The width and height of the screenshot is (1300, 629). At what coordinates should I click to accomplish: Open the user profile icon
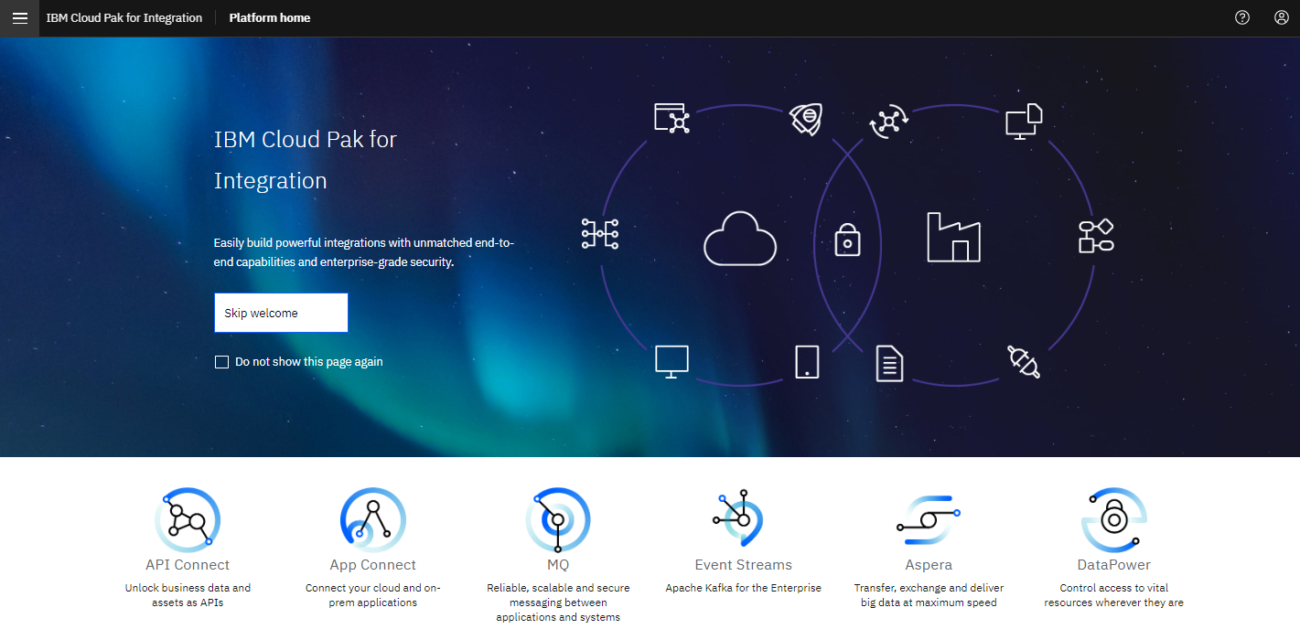(x=1282, y=17)
